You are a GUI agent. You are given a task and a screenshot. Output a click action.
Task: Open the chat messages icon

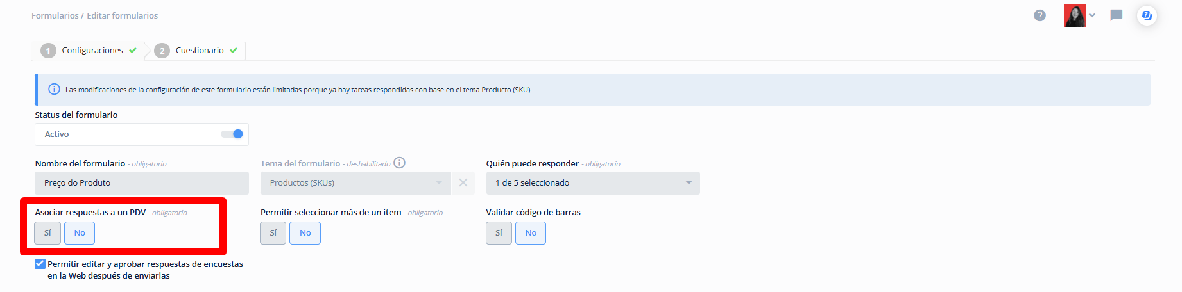point(1117,15)
